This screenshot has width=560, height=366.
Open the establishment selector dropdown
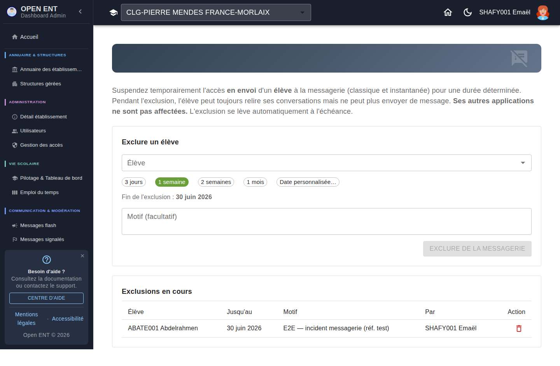216,12
